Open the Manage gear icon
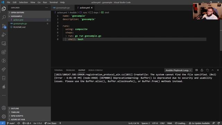The width and height of the screenshot is (222, 125). [x=4, y=117]
